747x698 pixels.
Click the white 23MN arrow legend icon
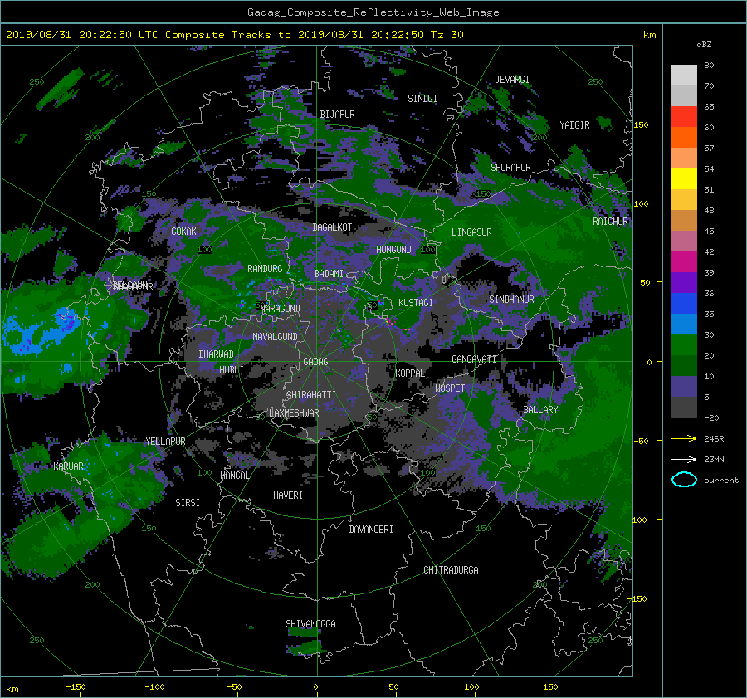click(x=684, y=459)
